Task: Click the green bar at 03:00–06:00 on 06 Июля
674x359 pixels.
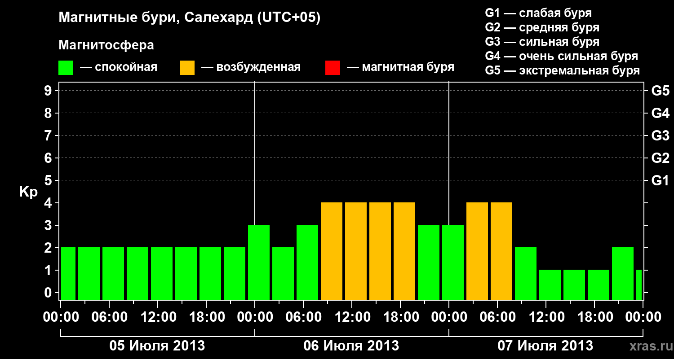Action: pos(283,273)
